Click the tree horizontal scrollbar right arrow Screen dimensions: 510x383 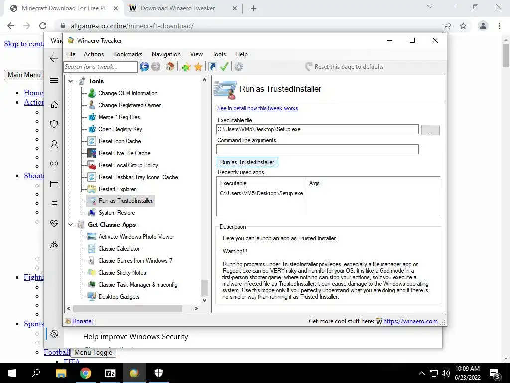(x=196, y=308)
